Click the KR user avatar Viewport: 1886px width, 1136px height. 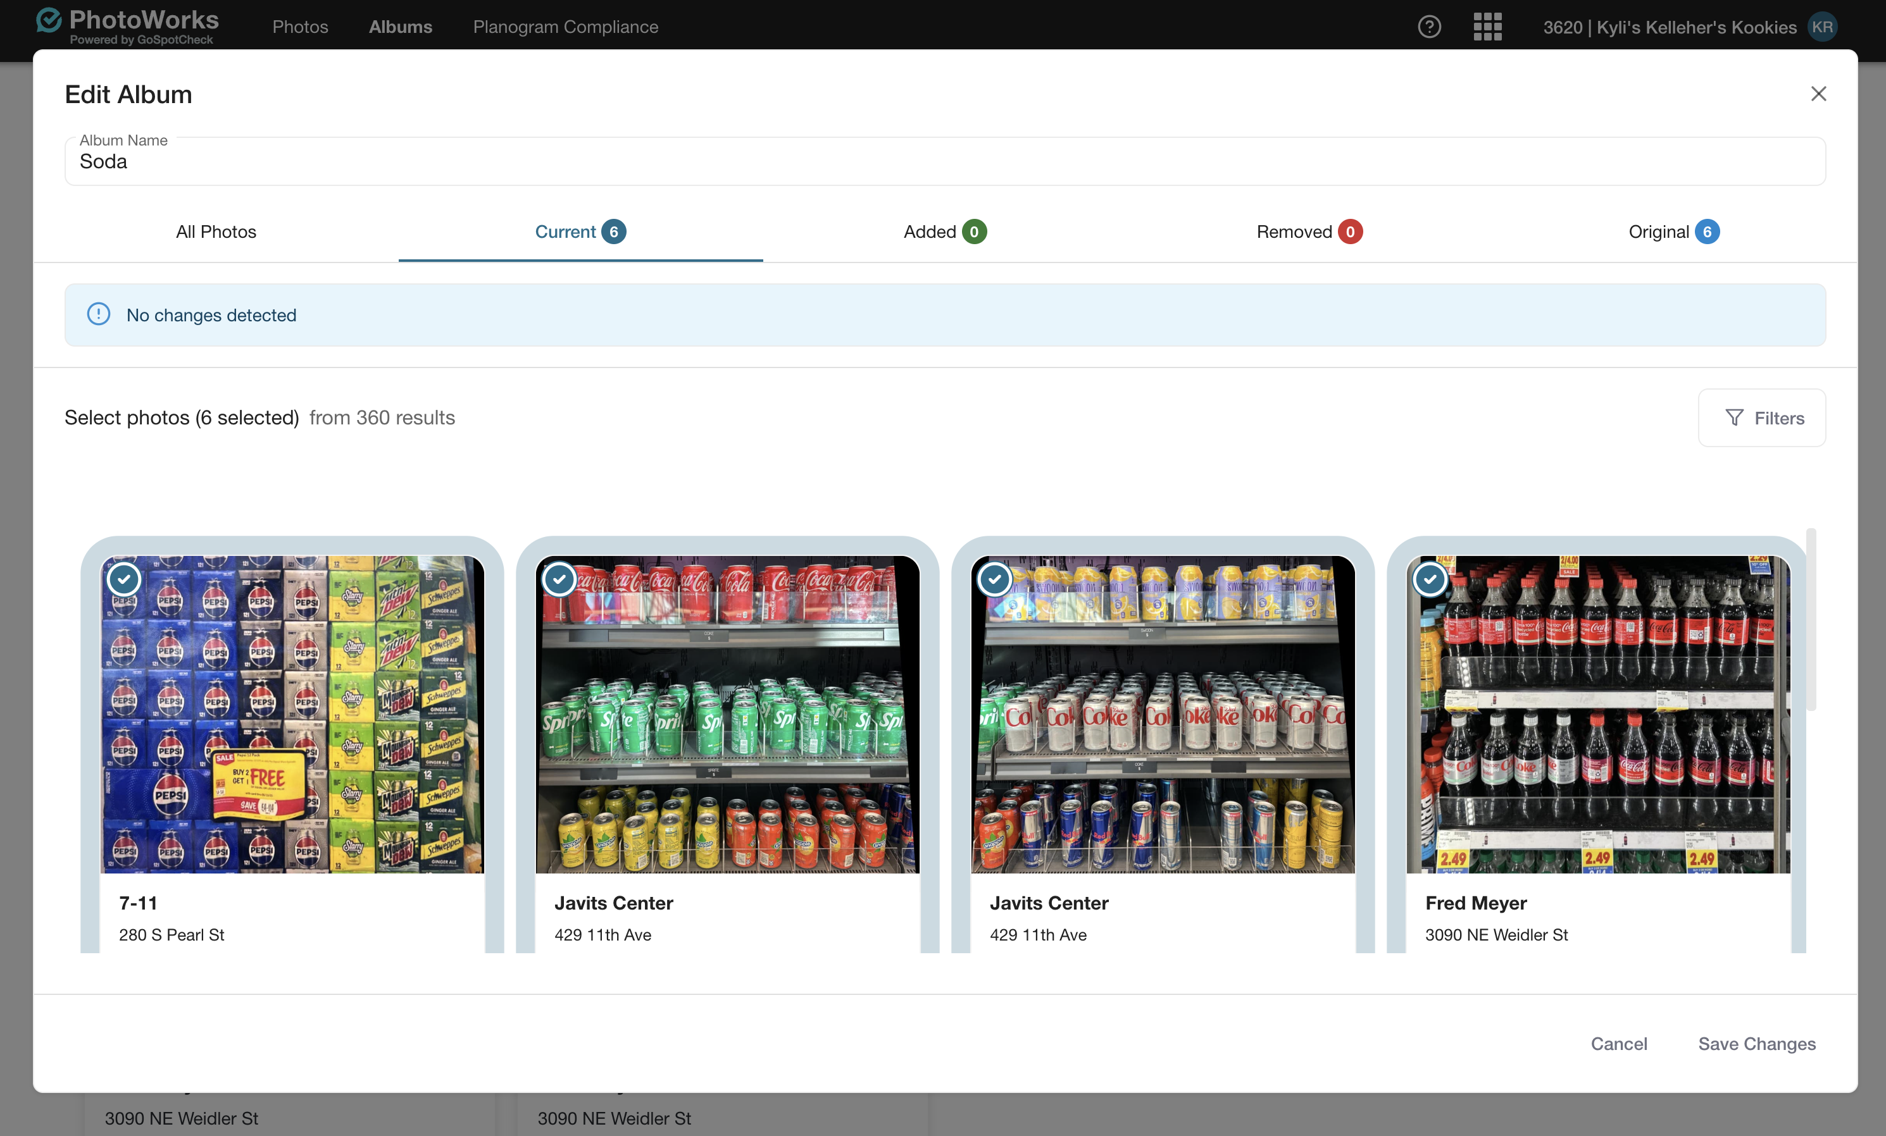(1821, 27)
